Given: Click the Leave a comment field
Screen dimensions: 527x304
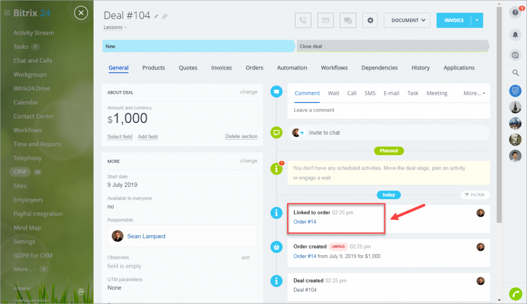Looking at the screenshot, I should click(389, 110).
